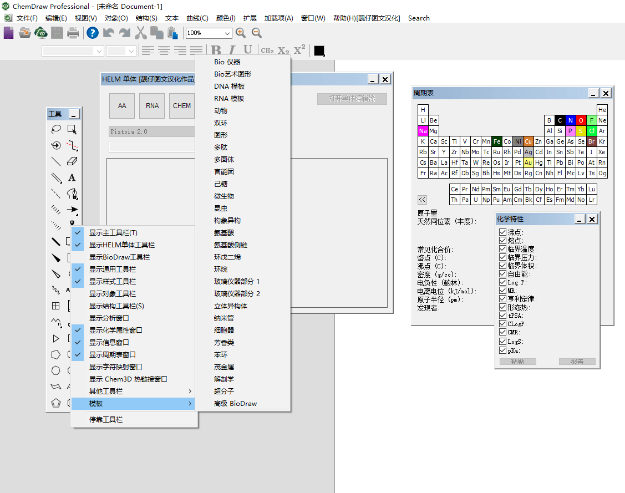
Task: Toggle the 自由能 checkbox
Action: tap(502, 273)
